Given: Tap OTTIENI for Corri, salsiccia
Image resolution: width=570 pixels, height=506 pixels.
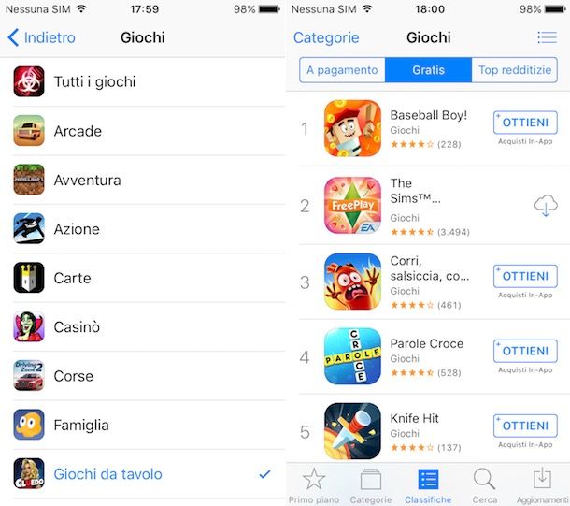Looking at the screenshot, I should pyautogui.click(x=525, y=276).
